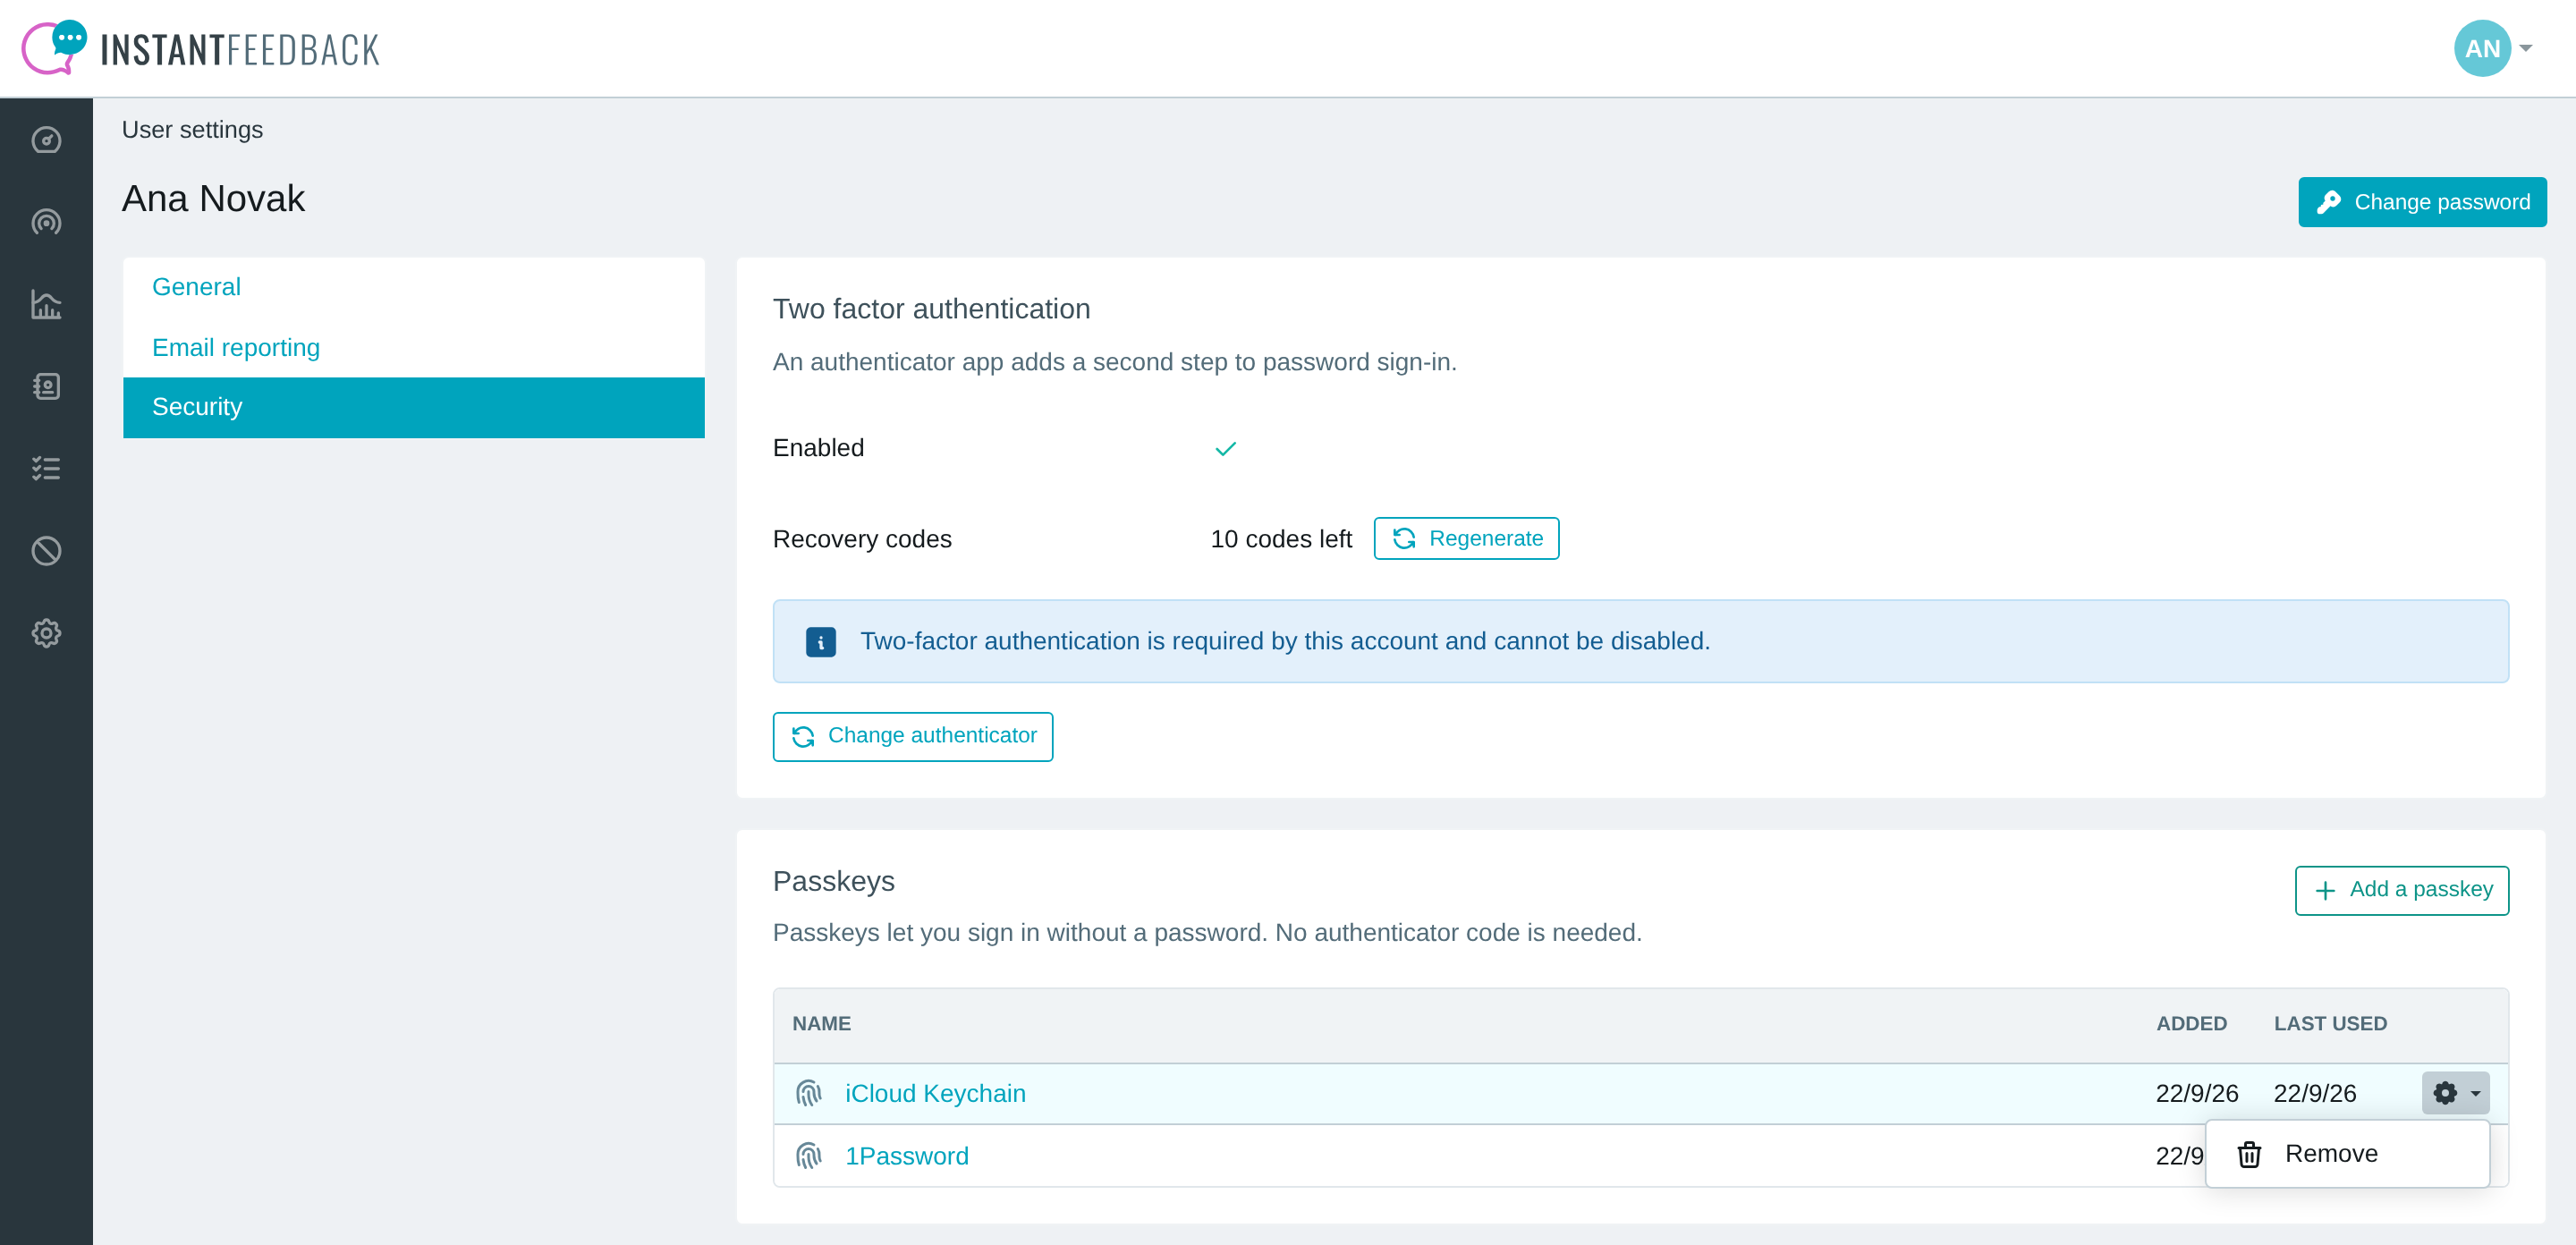
Task: Open the chart reports sidebar icon
Action: 46,304
